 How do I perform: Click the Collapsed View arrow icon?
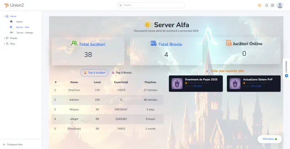click(x=4, y=144)
